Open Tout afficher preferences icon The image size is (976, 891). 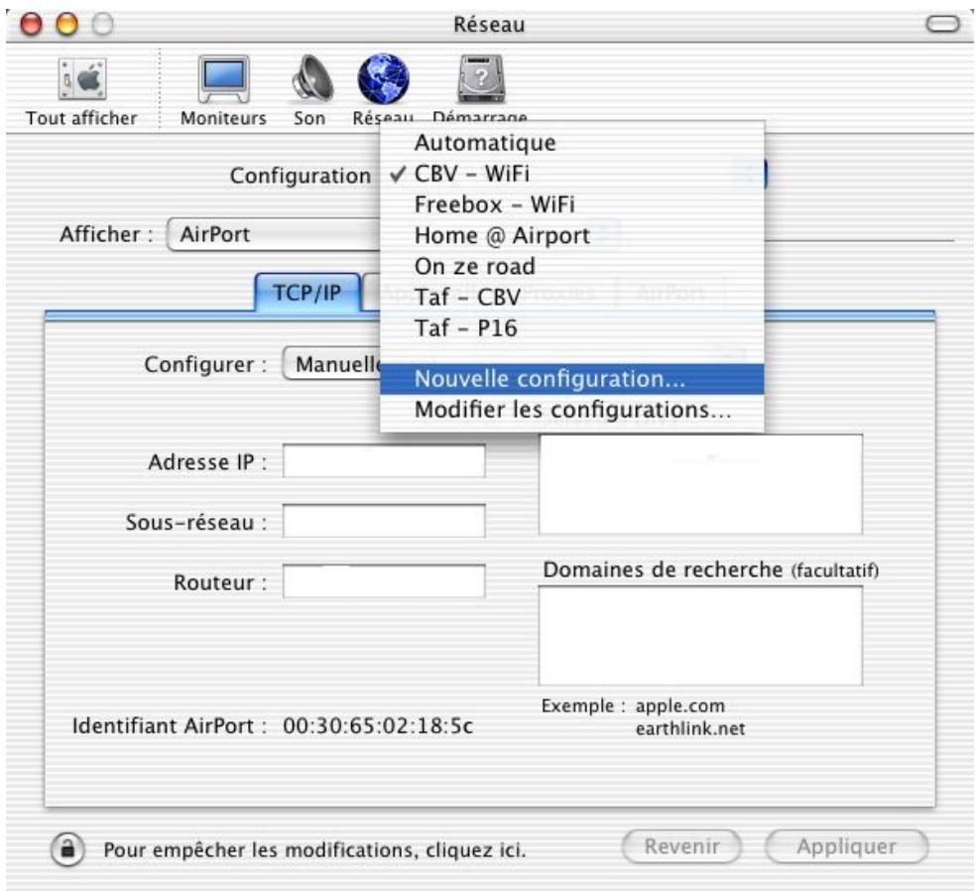pyautogui.click(x=81, y=79)
